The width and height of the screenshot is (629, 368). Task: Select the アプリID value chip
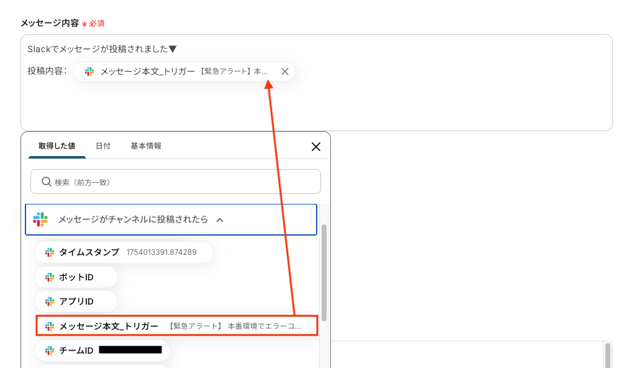[76, 301]
